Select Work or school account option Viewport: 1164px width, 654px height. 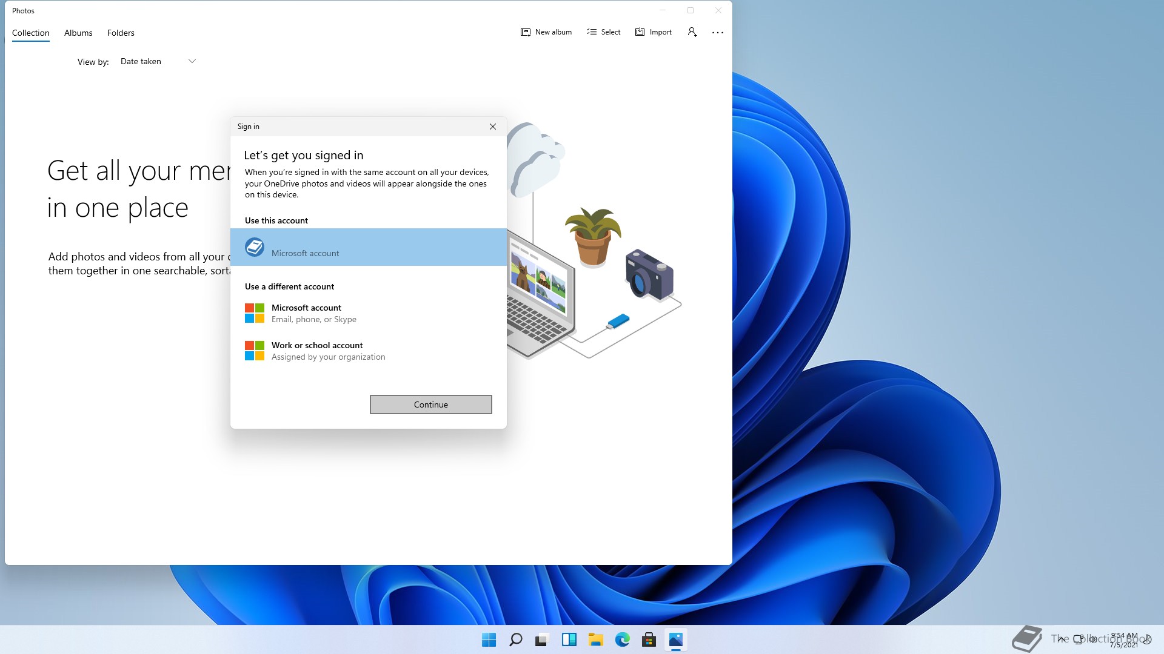pyautogui.click(x=369, y=351)
